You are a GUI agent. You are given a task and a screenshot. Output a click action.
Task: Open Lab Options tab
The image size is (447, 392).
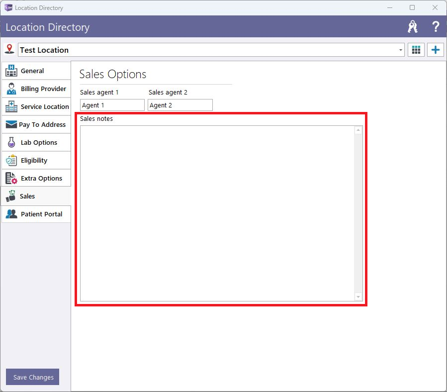tap(36, 142)
